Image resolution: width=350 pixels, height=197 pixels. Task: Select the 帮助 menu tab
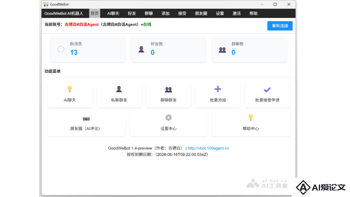(253, 13)
